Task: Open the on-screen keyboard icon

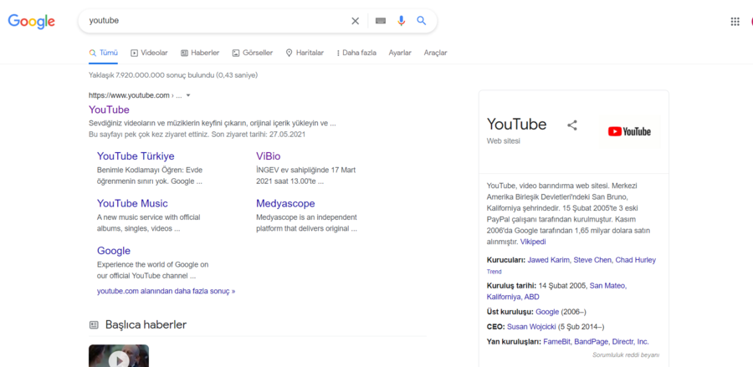Action: [381, 21]
